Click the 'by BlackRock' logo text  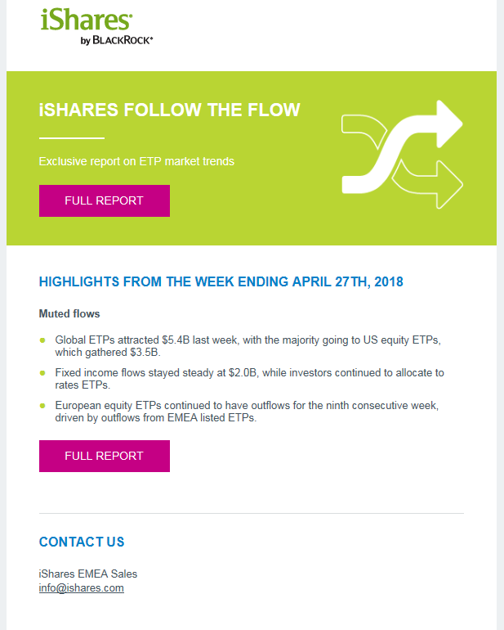pyautogui.click(x=117, y=40)
